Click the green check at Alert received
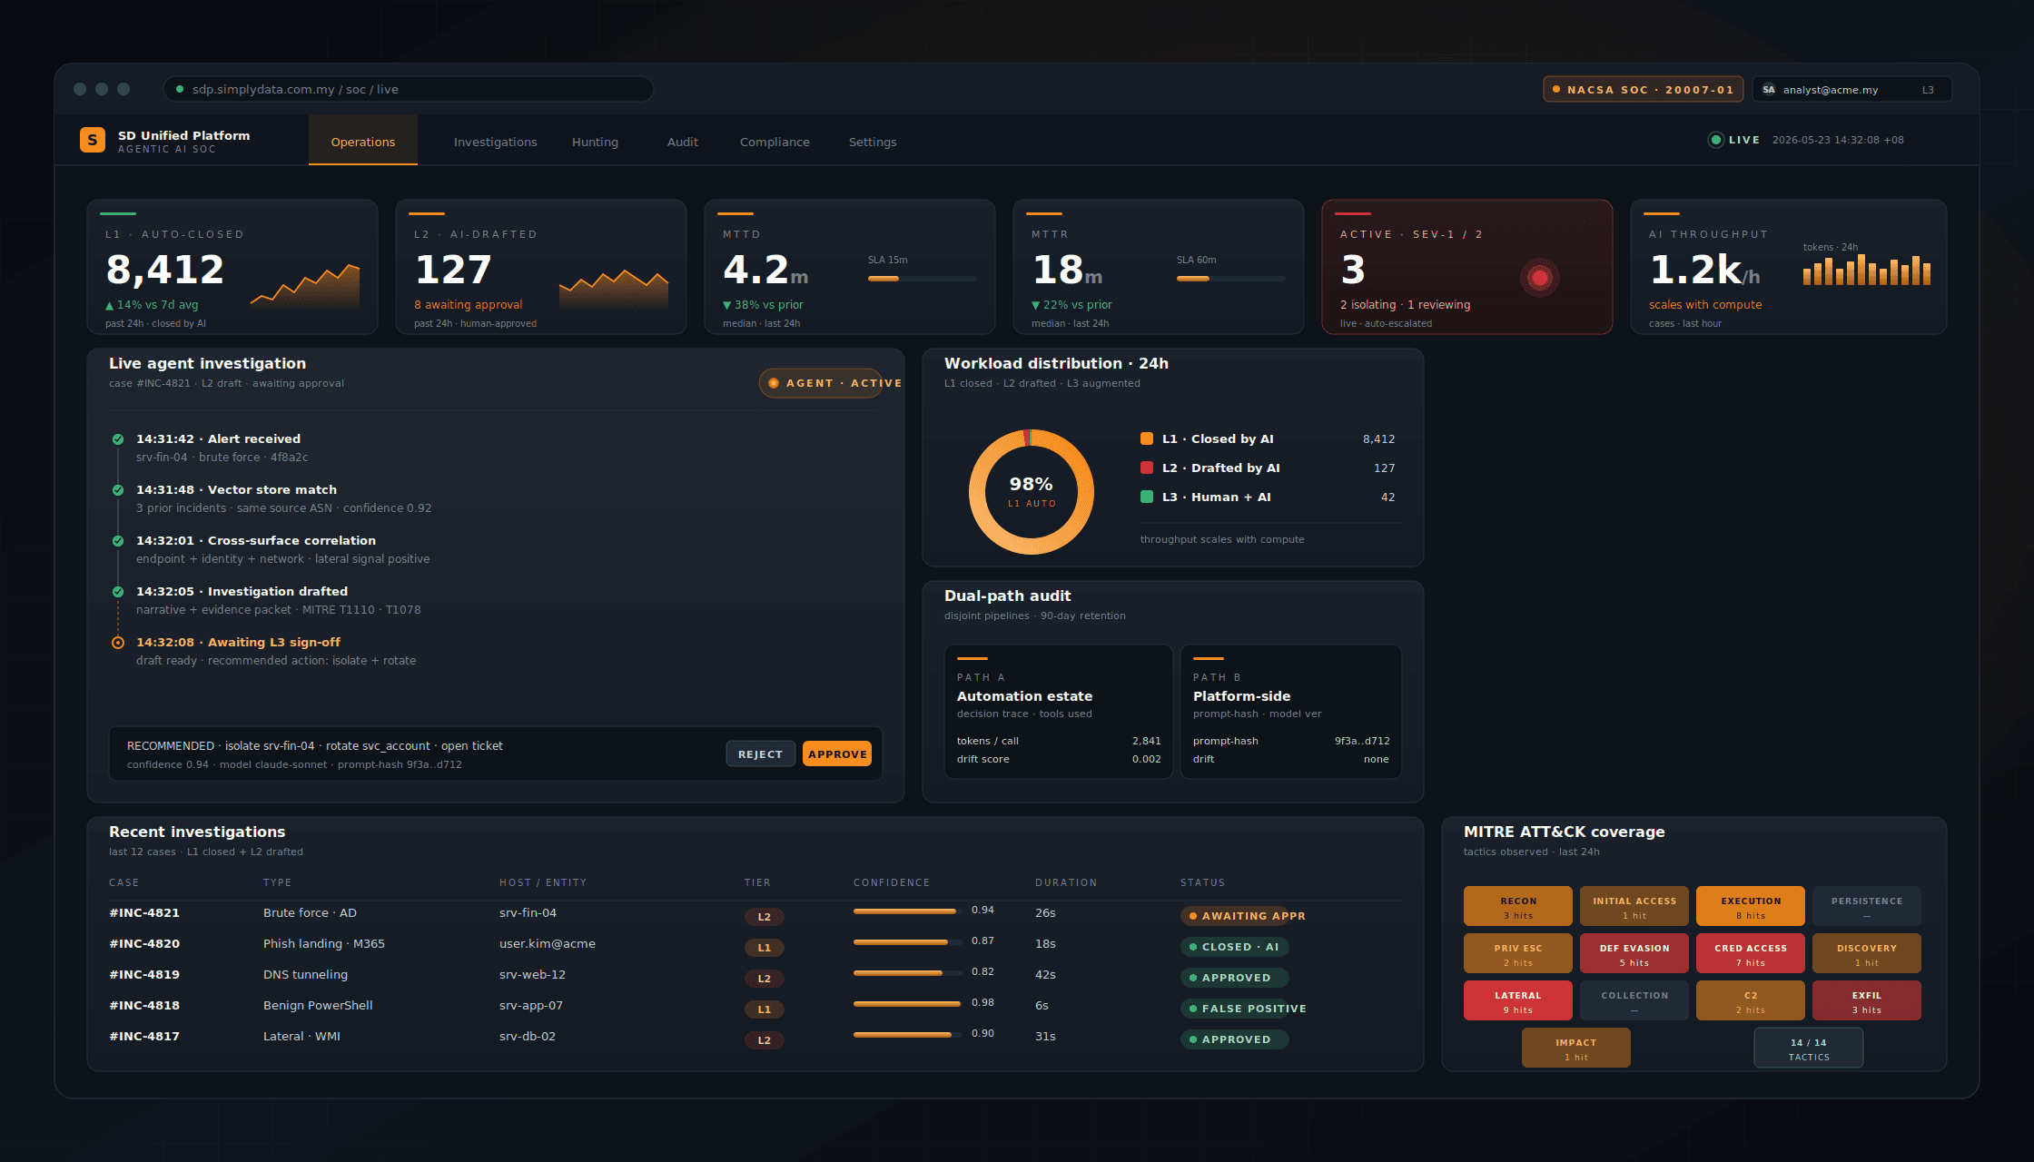Image resolution: width=2034 pixels, height=1162 pixels. (118, 439)
